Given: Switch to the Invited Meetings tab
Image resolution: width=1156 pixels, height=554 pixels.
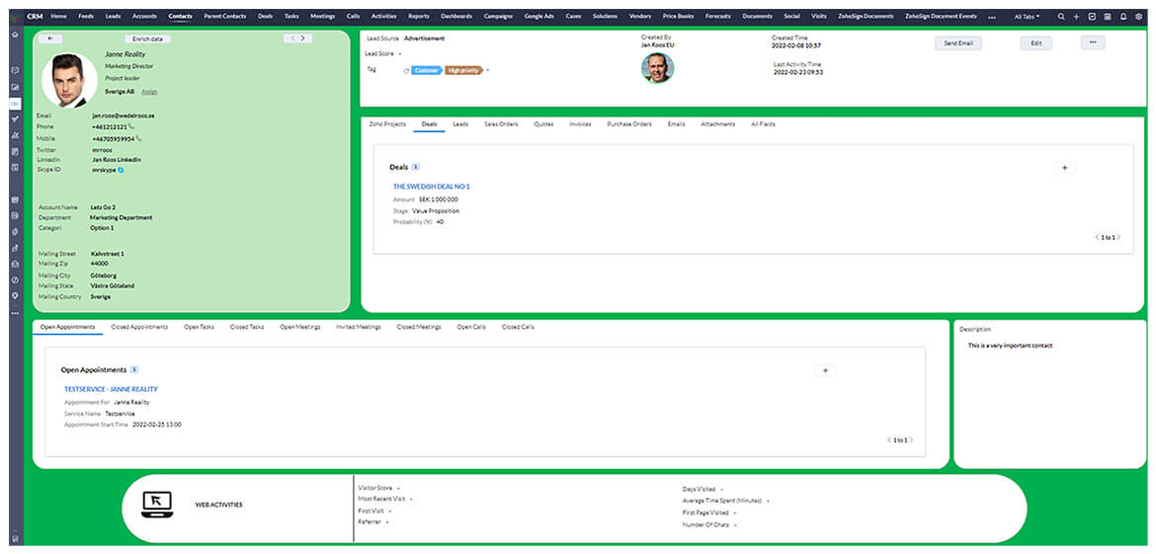Looking at the screenshot, I should [359, 326].
